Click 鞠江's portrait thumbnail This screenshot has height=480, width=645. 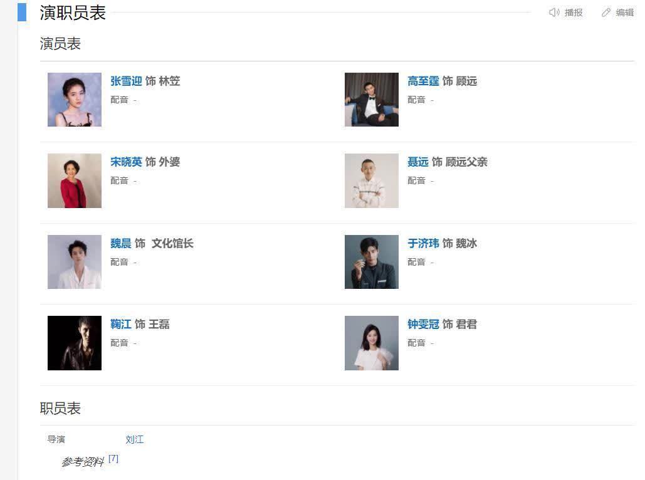(x=75, y=343)
